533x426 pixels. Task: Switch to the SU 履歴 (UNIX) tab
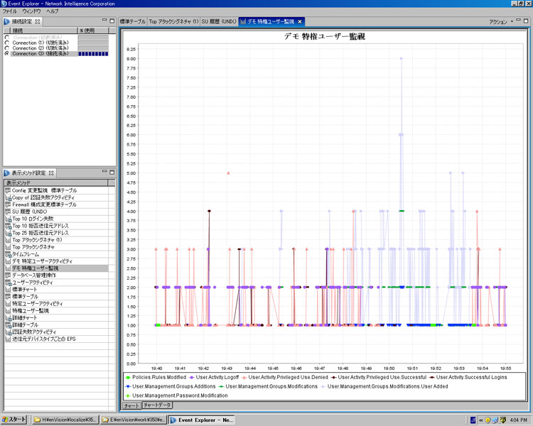pyautogui.click(x=218, y=22)
